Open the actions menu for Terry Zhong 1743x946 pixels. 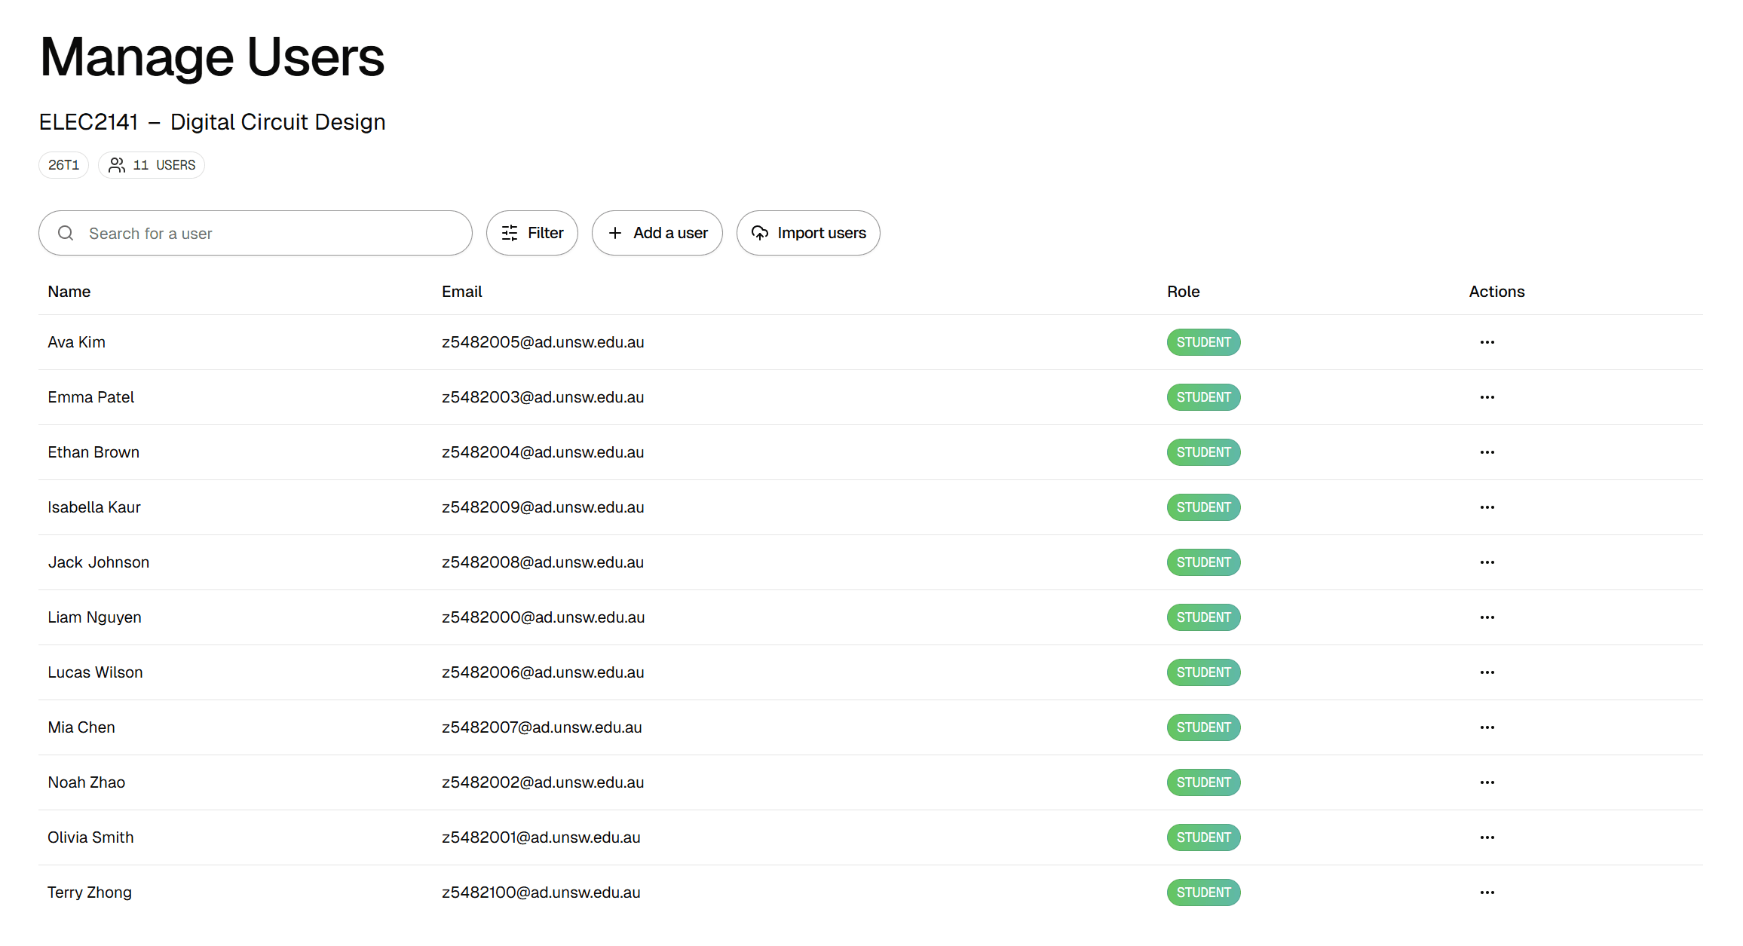[x=1487, y=892]
